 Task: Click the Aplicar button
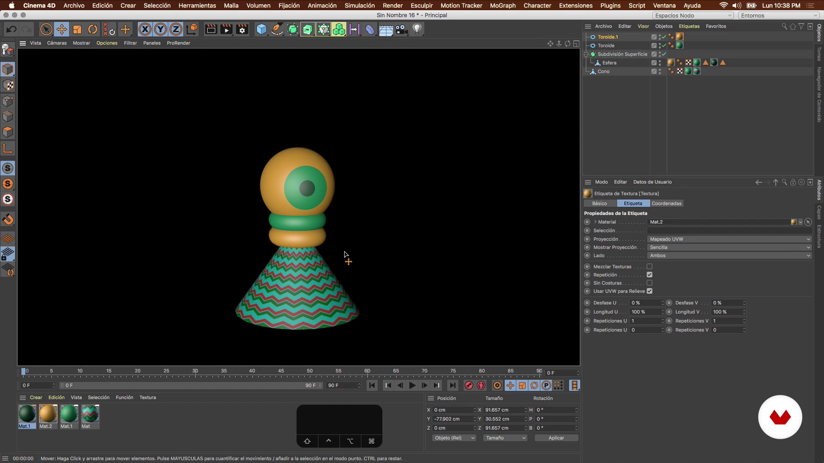point(556,438)
